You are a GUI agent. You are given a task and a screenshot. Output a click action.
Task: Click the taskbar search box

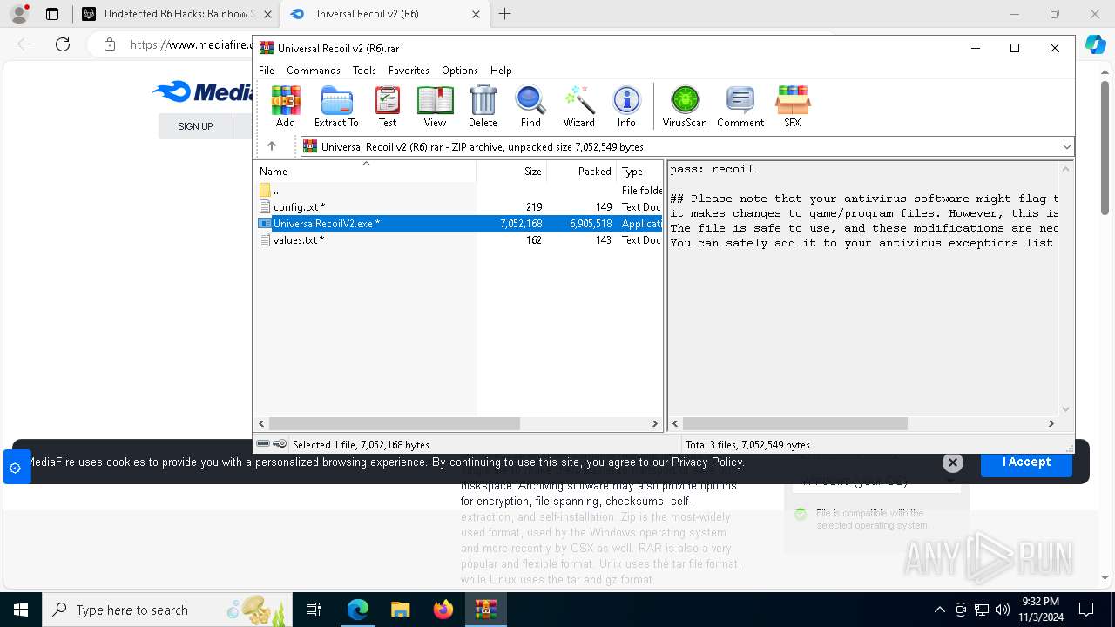(x=167, y=610)
